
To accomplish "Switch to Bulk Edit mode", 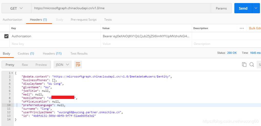I will 255,28.
